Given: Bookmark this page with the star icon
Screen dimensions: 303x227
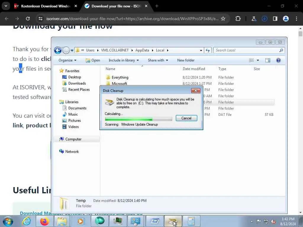Looking at the screenshot, I should [x=223, y=19].
